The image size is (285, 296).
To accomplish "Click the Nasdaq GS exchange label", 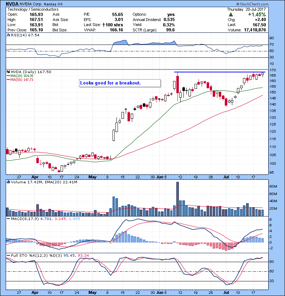I will [53, 4].
